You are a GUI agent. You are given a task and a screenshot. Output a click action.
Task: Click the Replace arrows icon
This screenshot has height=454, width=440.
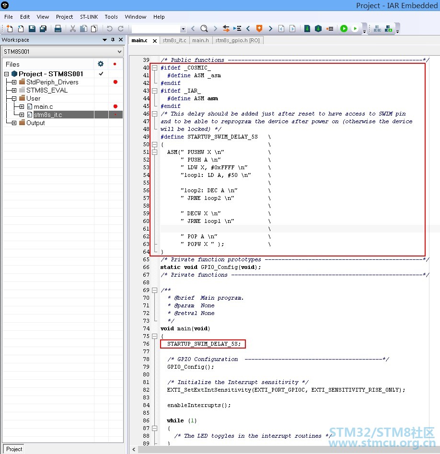(226, 28)
